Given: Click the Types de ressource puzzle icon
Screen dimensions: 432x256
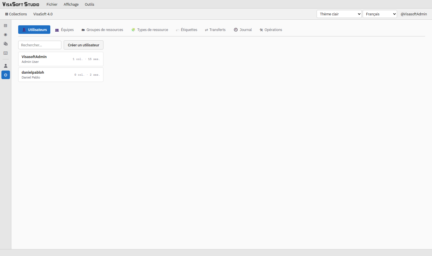Looking at the screenshot, I should (x=133, y=30).
